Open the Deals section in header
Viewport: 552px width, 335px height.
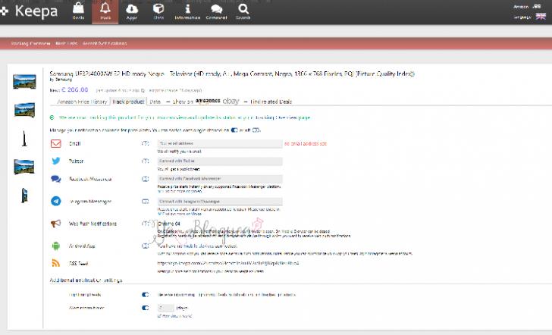pos(78,11)
